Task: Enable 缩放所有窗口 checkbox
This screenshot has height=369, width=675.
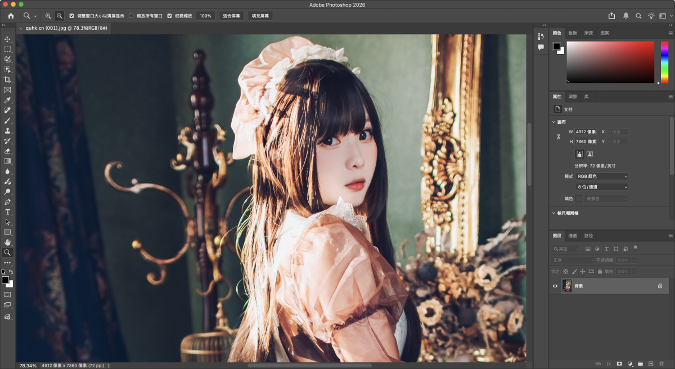Action: coord(132,16)
